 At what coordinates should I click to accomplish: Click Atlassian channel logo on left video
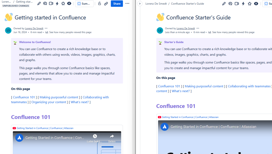19,138
